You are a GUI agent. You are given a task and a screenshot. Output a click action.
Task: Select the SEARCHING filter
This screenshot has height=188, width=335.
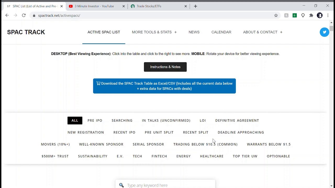coord(122,120)
